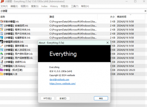Click the 卸载小狼毫.lnk file icon

click(x=1, y=21)
